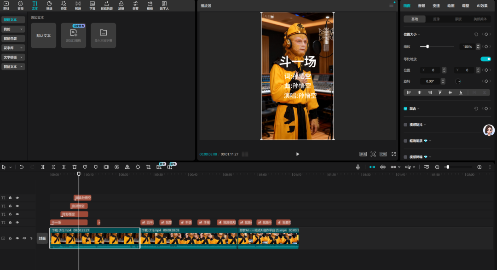Enable the 视频防抖 checkbox
Image resolution: width=497 pixels, height=270 pixels.
click(405, 125)
